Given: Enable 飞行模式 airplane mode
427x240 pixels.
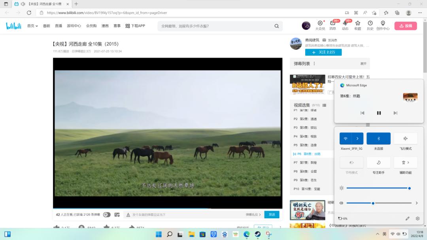Looking at the screenshot, I should tap(405, 138).
